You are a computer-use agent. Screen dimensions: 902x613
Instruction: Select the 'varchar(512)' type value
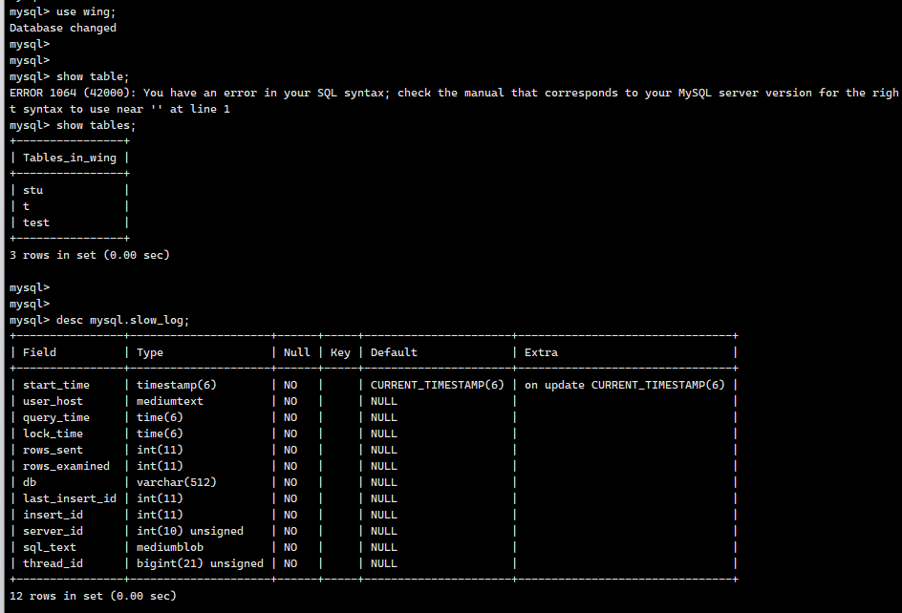[177, 482]
